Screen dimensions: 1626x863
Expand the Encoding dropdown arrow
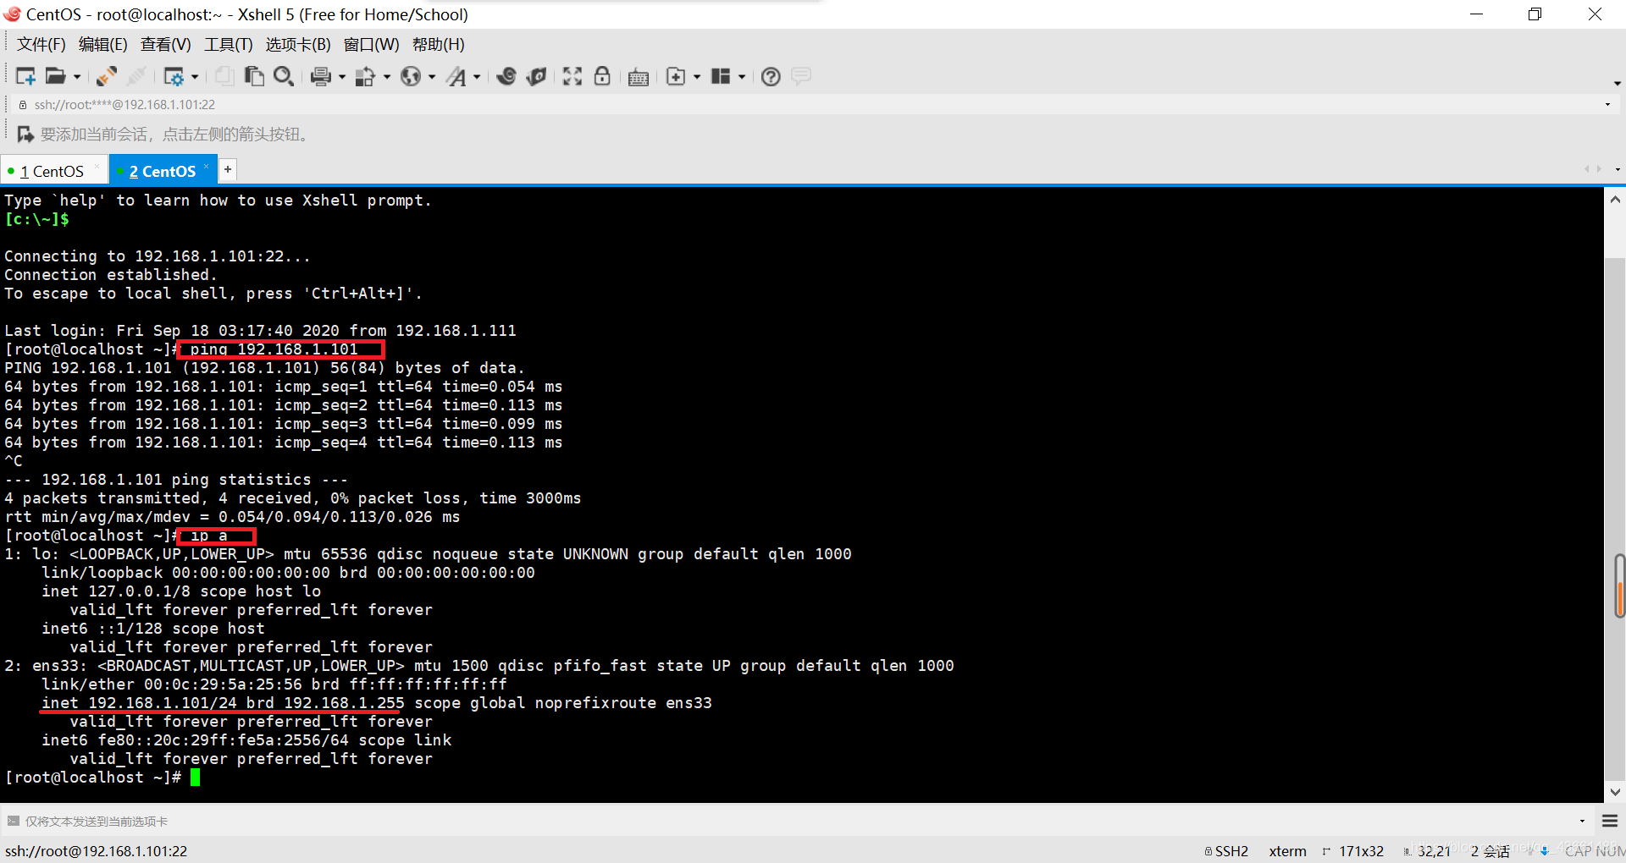point(432,77)
